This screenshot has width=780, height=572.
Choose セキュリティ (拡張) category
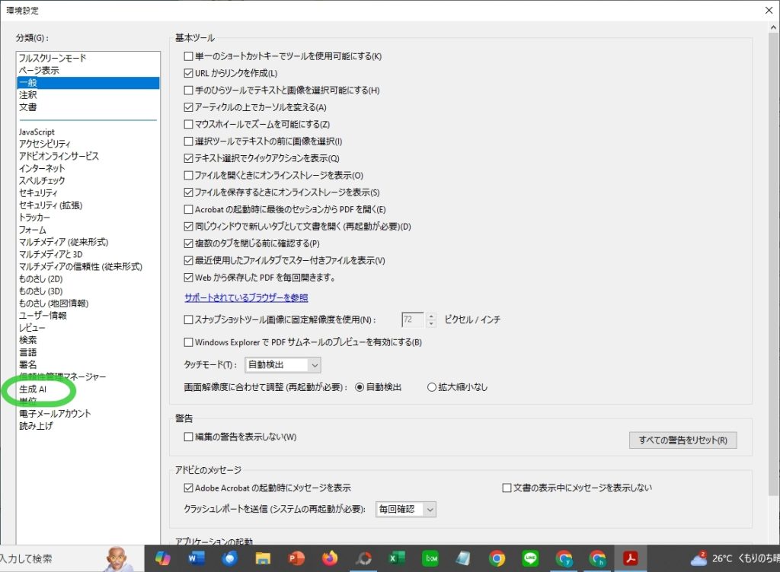click(50, 205)
